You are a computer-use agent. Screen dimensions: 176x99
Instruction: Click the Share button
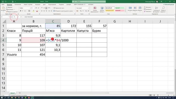169,5
